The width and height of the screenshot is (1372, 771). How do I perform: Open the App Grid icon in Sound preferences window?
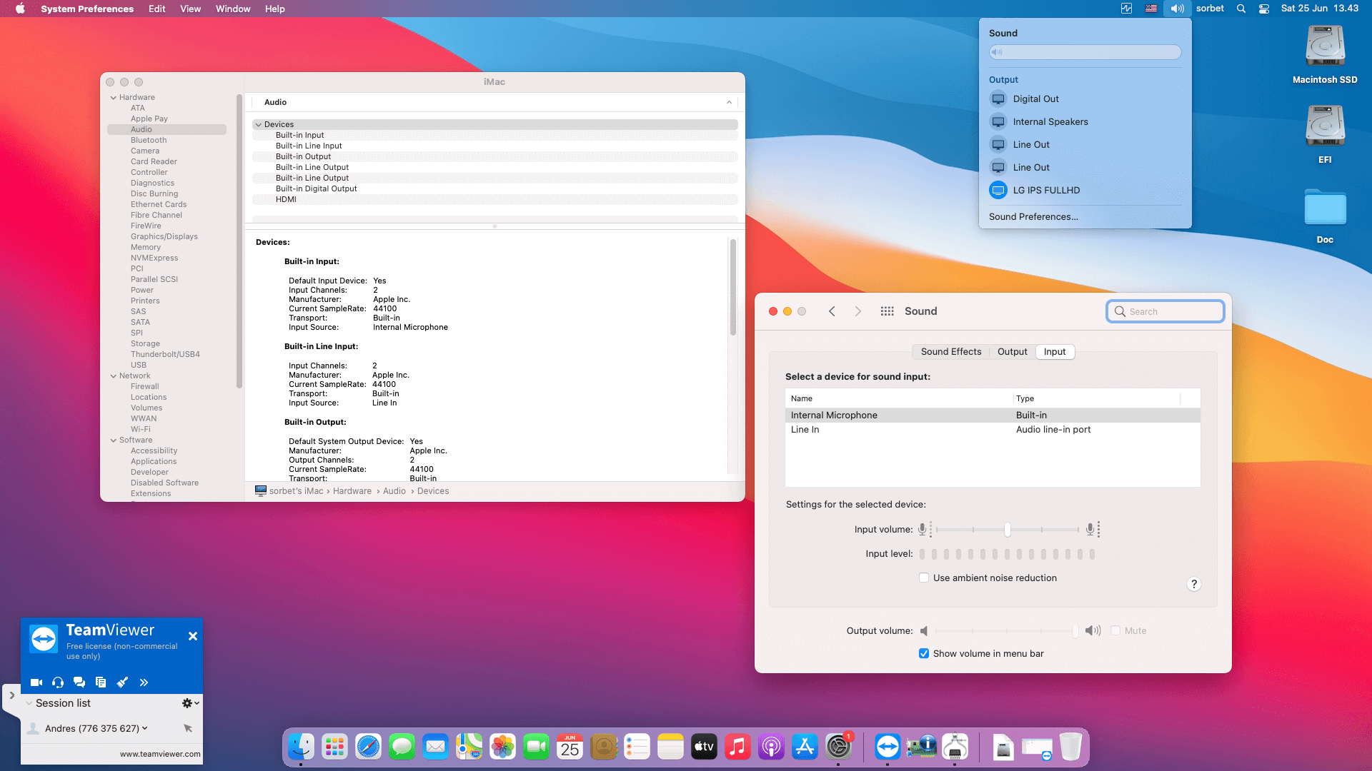[887, 311]
